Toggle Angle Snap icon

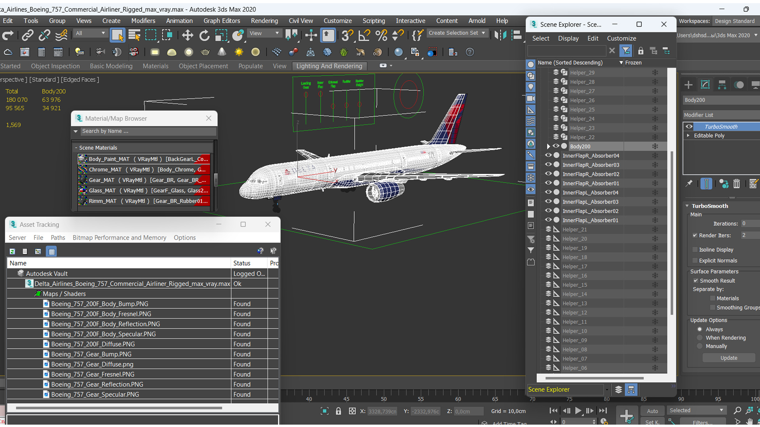coord(364,36)
